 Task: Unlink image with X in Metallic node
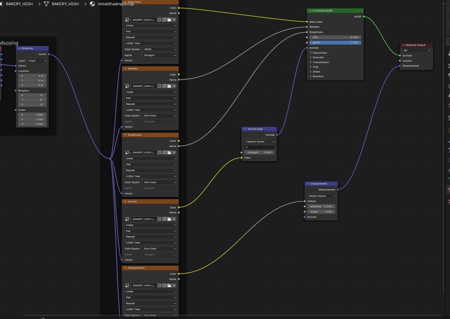[174, 86]
